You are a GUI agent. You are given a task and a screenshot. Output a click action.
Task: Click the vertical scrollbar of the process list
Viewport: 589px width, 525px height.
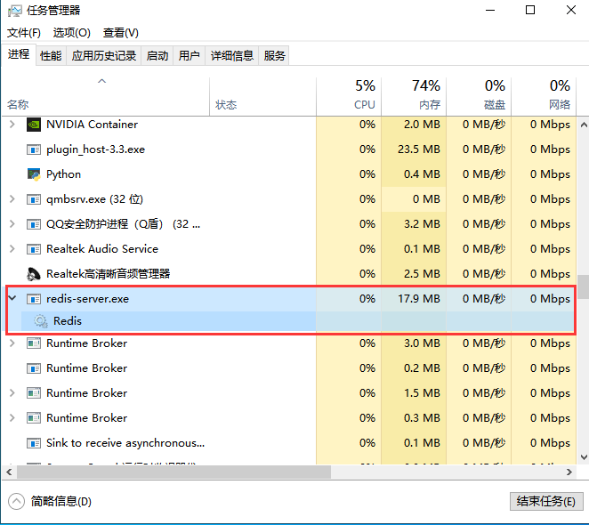(583, 287)
